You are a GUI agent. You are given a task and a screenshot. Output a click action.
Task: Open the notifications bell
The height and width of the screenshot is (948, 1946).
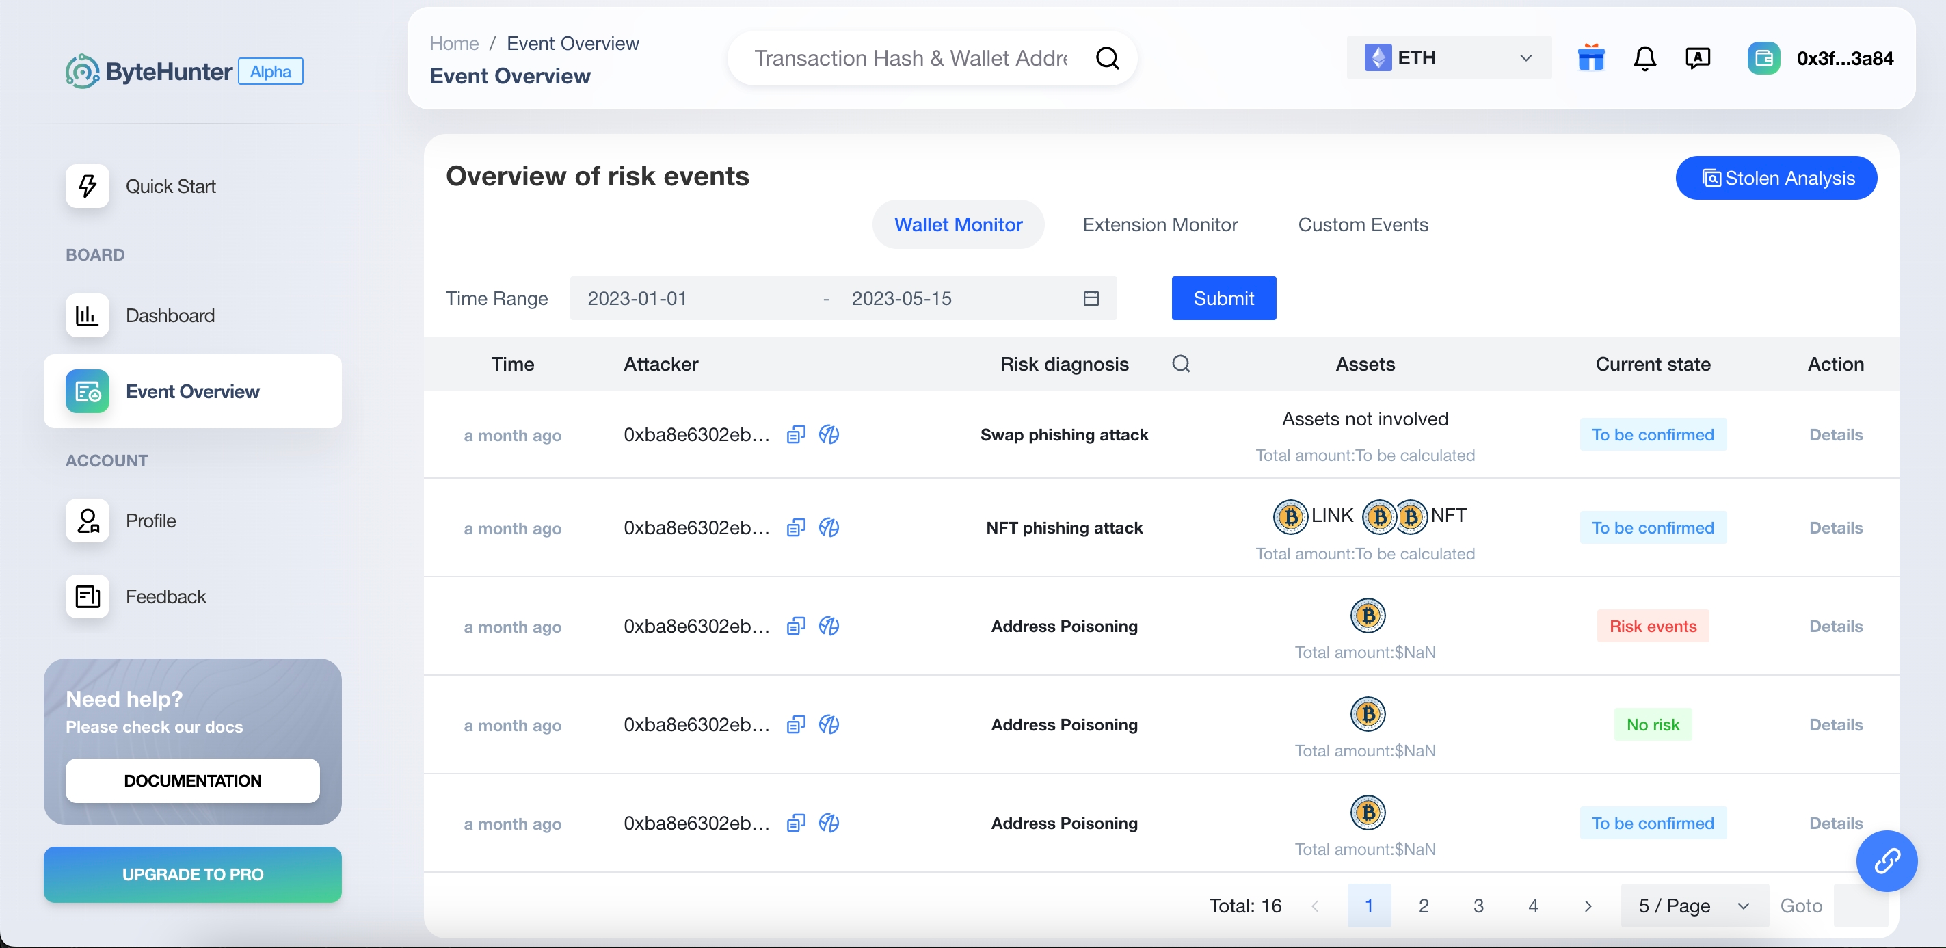pyautogui.click(x=1644, y=58)
